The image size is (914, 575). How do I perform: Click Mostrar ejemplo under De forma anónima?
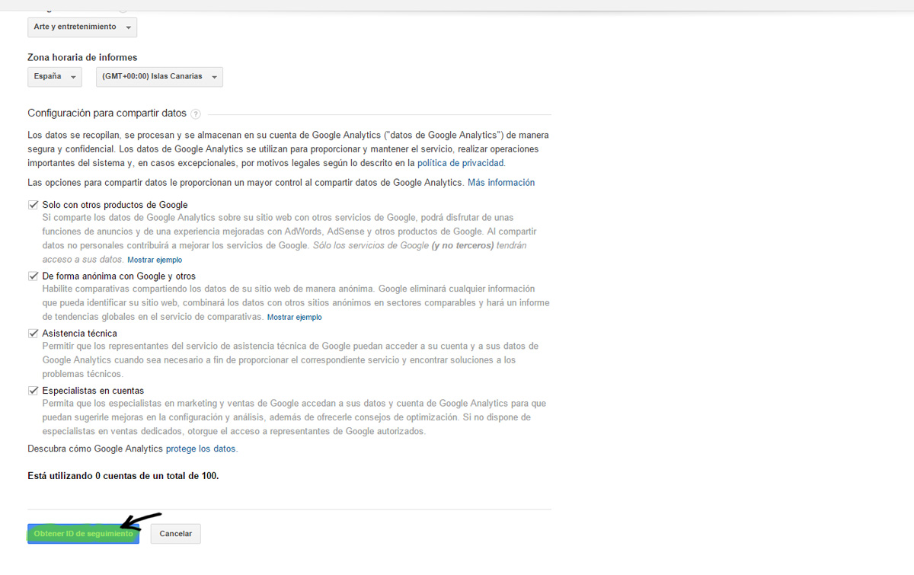point(294,317)
